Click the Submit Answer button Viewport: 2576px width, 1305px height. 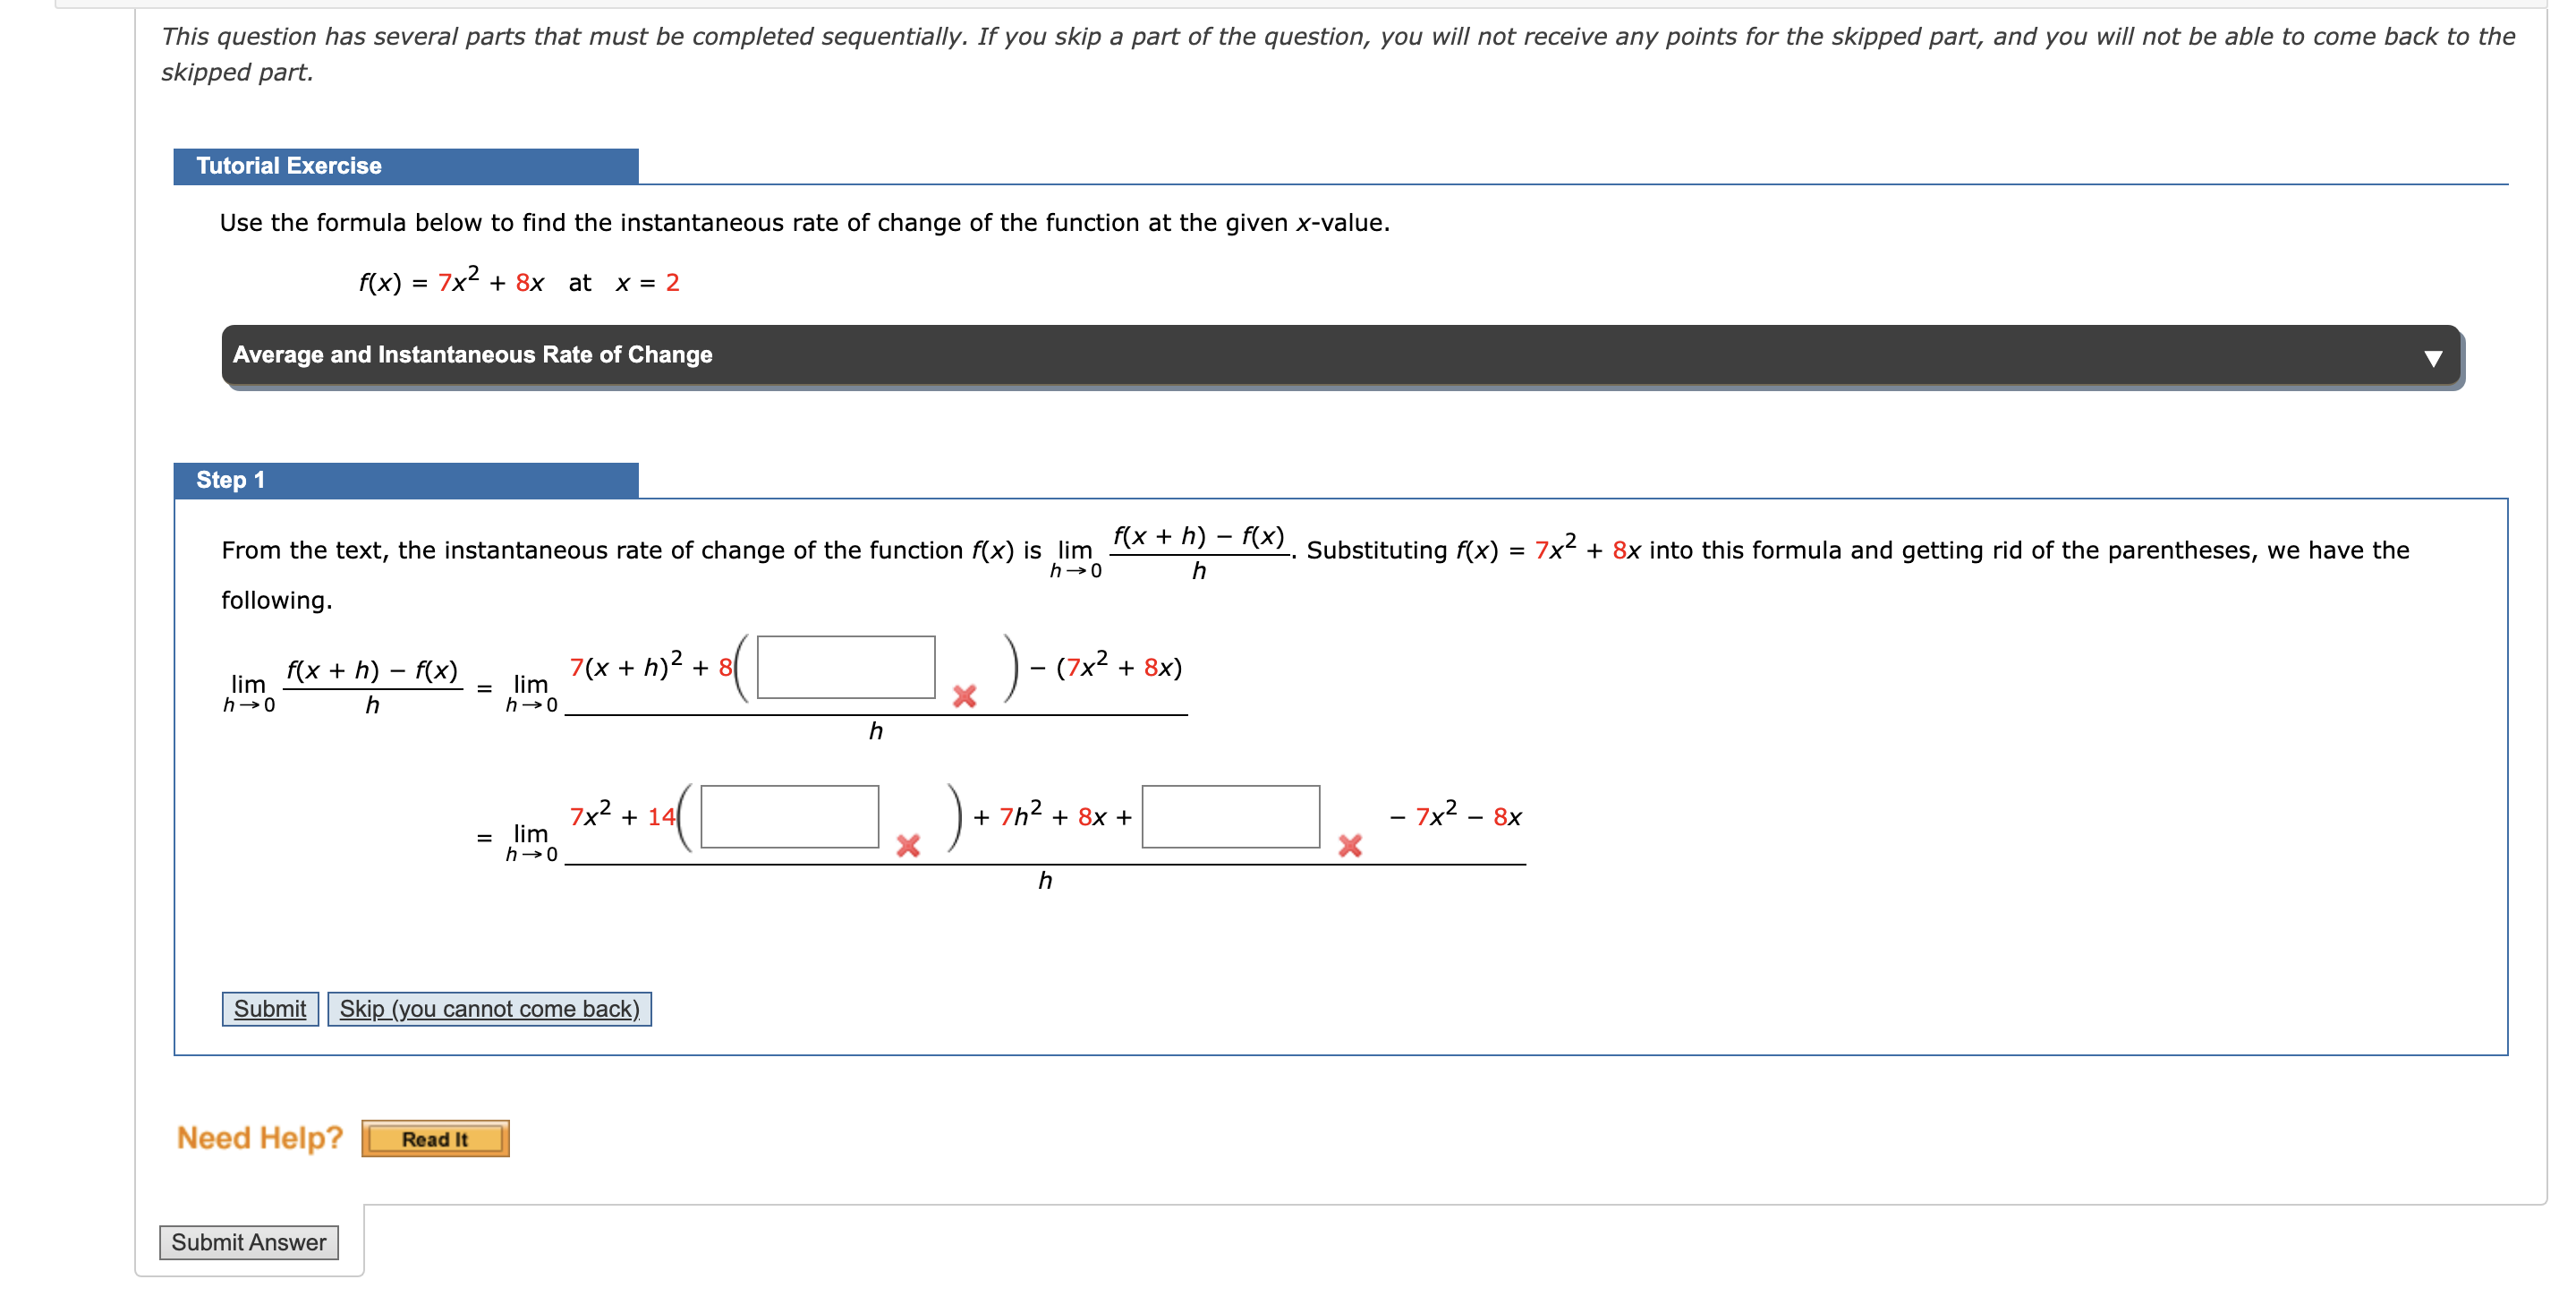pyautogui.click(x=249, y=1242)
